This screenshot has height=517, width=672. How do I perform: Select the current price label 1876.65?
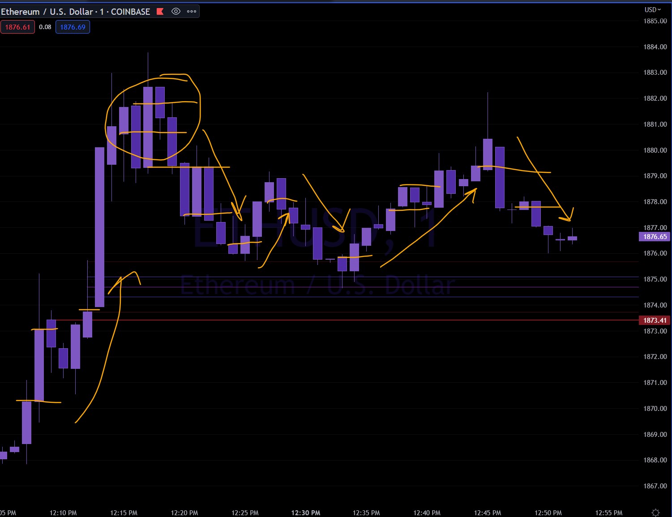tap(655, 237)
